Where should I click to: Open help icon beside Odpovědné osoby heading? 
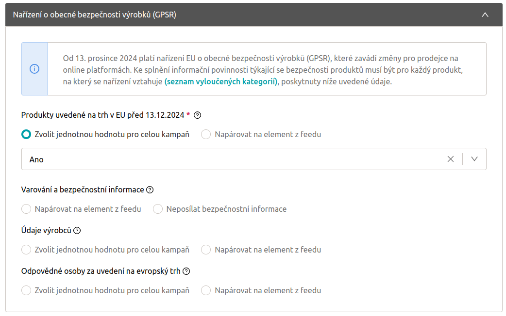point(186,271)
